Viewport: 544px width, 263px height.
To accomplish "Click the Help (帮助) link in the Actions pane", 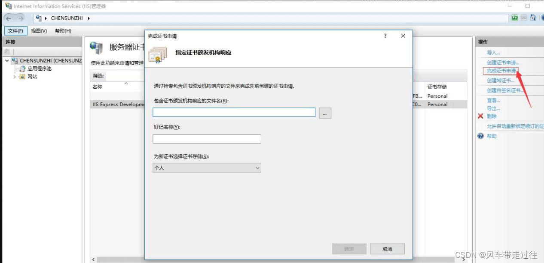I will tap(492, 136).
